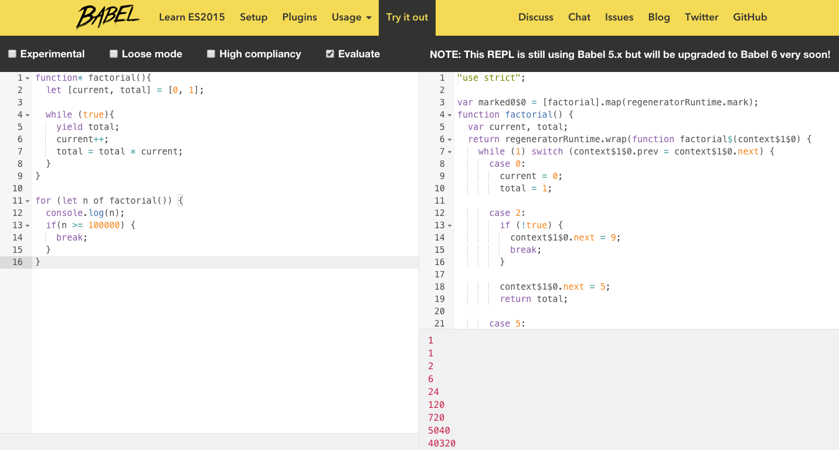
Task: Open the Chat link
Action: [579, 17]
